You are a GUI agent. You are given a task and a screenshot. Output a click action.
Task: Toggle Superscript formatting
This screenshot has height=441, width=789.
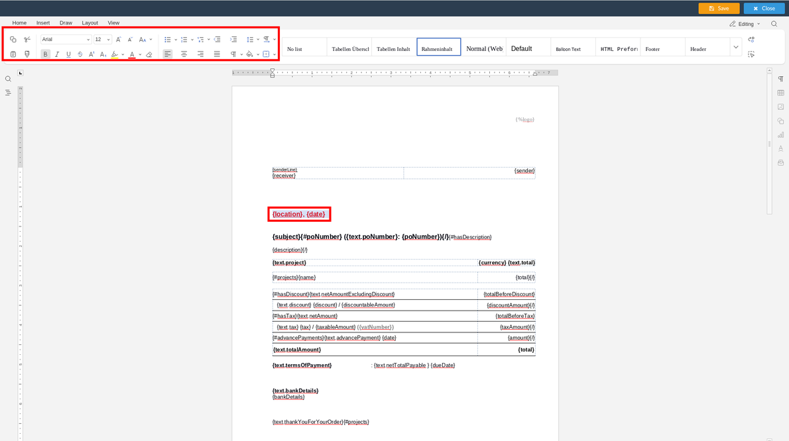coord(91,54)
